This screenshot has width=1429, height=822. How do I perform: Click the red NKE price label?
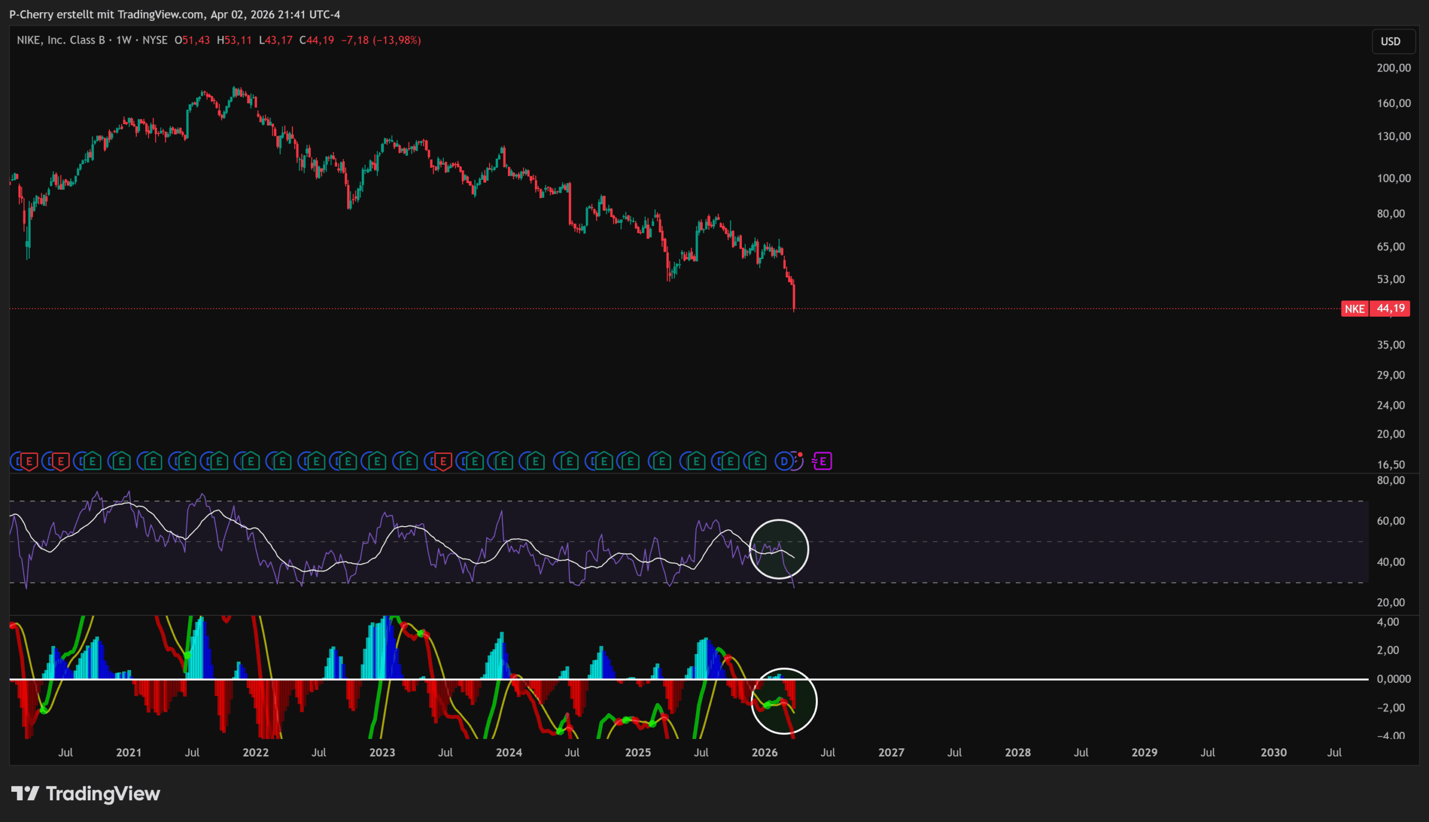1355,309
